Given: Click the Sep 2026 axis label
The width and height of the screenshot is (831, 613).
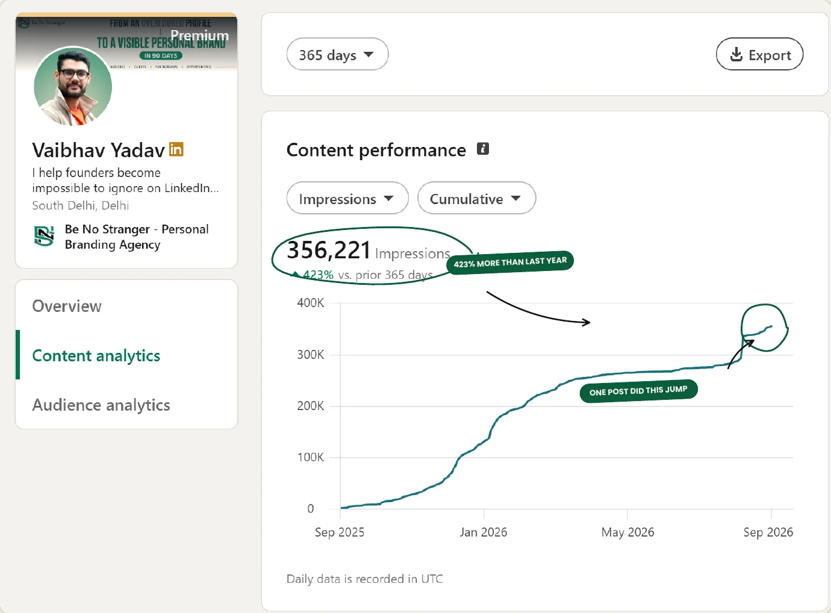Looking at the screenshot, I should pyautogui.click(x=768, y=532).
